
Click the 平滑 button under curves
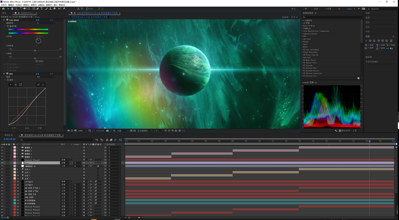click(x=40, y=128)
